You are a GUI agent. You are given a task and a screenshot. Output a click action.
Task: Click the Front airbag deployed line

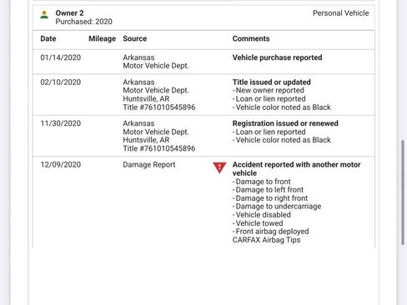pyautogui.click(x=271, y=232)
